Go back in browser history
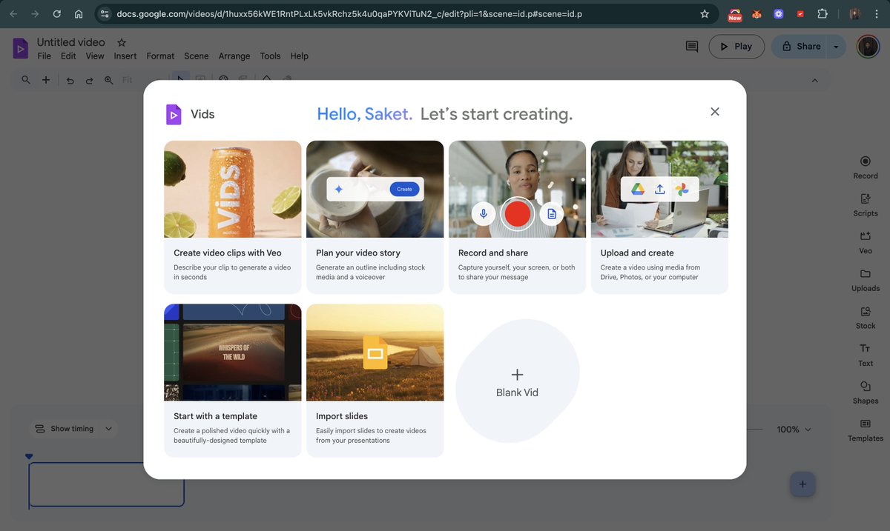The image size is (890, 531). point(13,13)
